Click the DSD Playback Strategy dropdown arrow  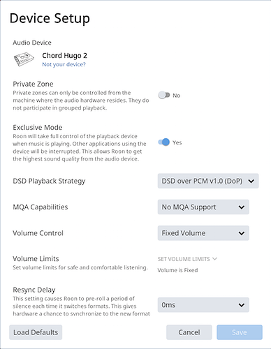coord(251,181)
